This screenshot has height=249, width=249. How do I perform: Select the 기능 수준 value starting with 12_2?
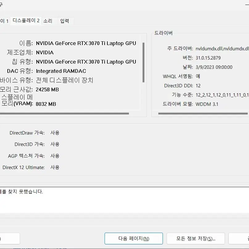[222, 95]
